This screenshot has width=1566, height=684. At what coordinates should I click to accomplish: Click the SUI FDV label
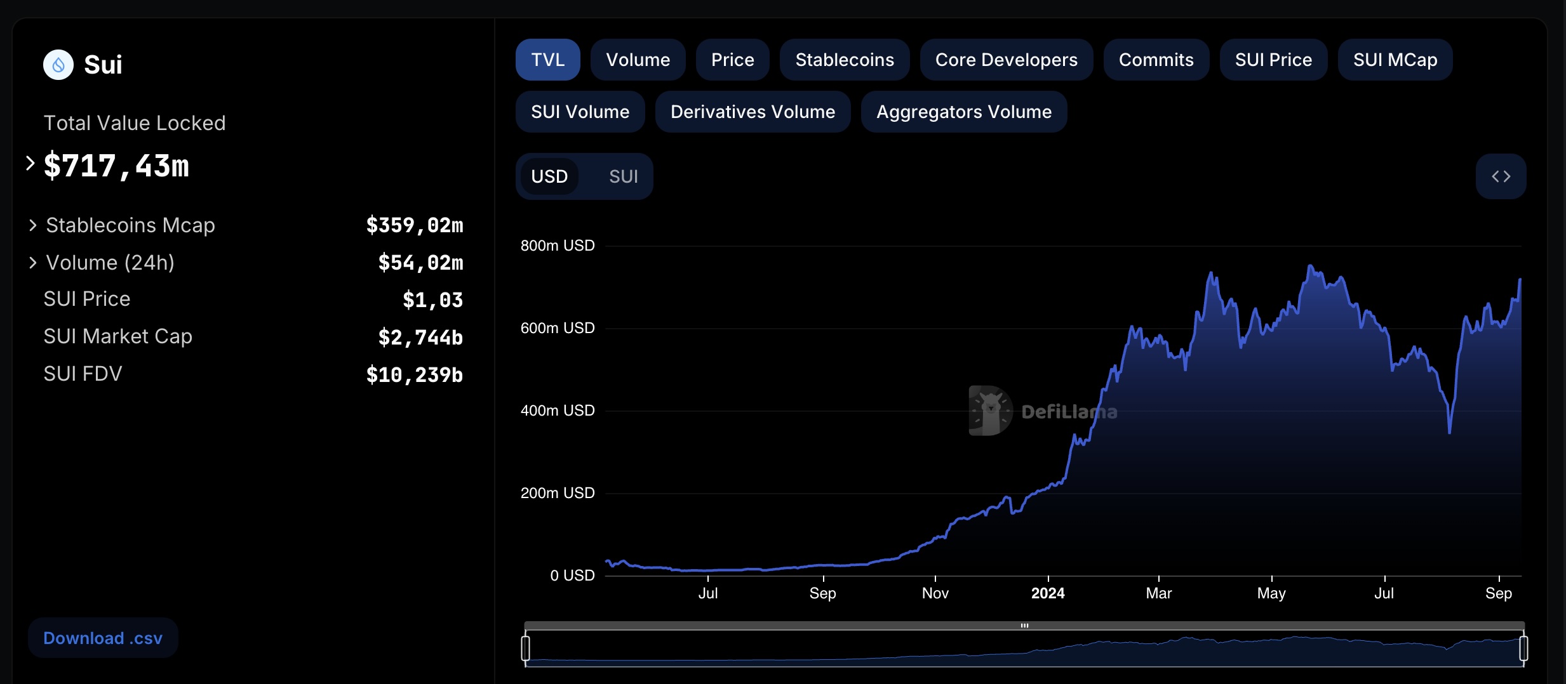point(83,374)
